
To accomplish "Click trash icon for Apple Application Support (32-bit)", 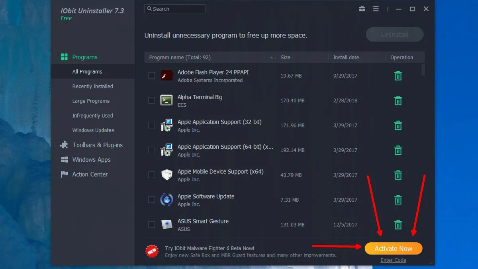I will coord(398,125).
